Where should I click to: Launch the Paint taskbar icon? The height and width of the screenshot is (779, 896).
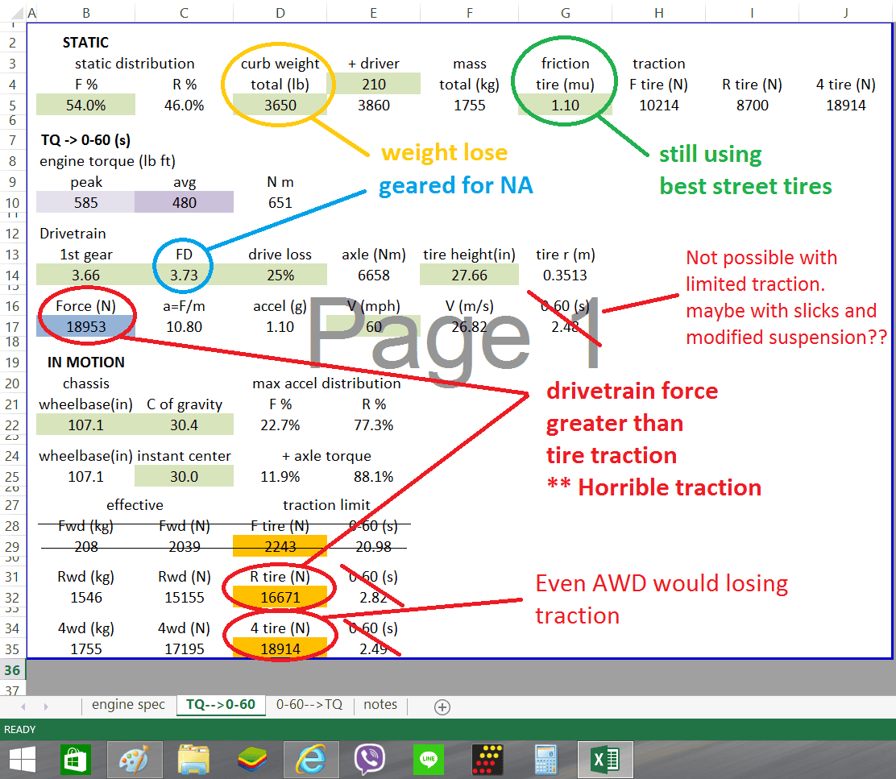tap(135, 760)
